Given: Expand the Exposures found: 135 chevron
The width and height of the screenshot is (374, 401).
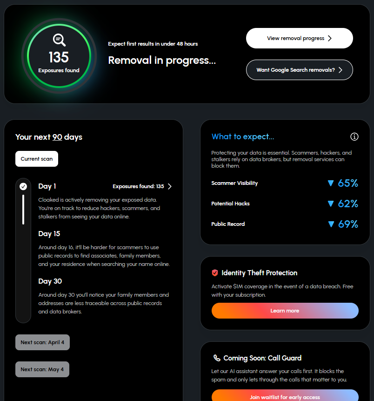Looking at the screenshot, I should 170,186.
